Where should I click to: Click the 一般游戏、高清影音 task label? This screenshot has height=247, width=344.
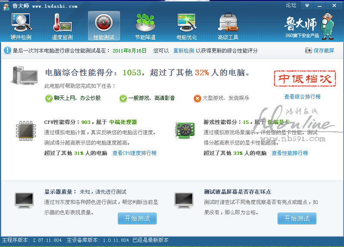click(151, 98)
